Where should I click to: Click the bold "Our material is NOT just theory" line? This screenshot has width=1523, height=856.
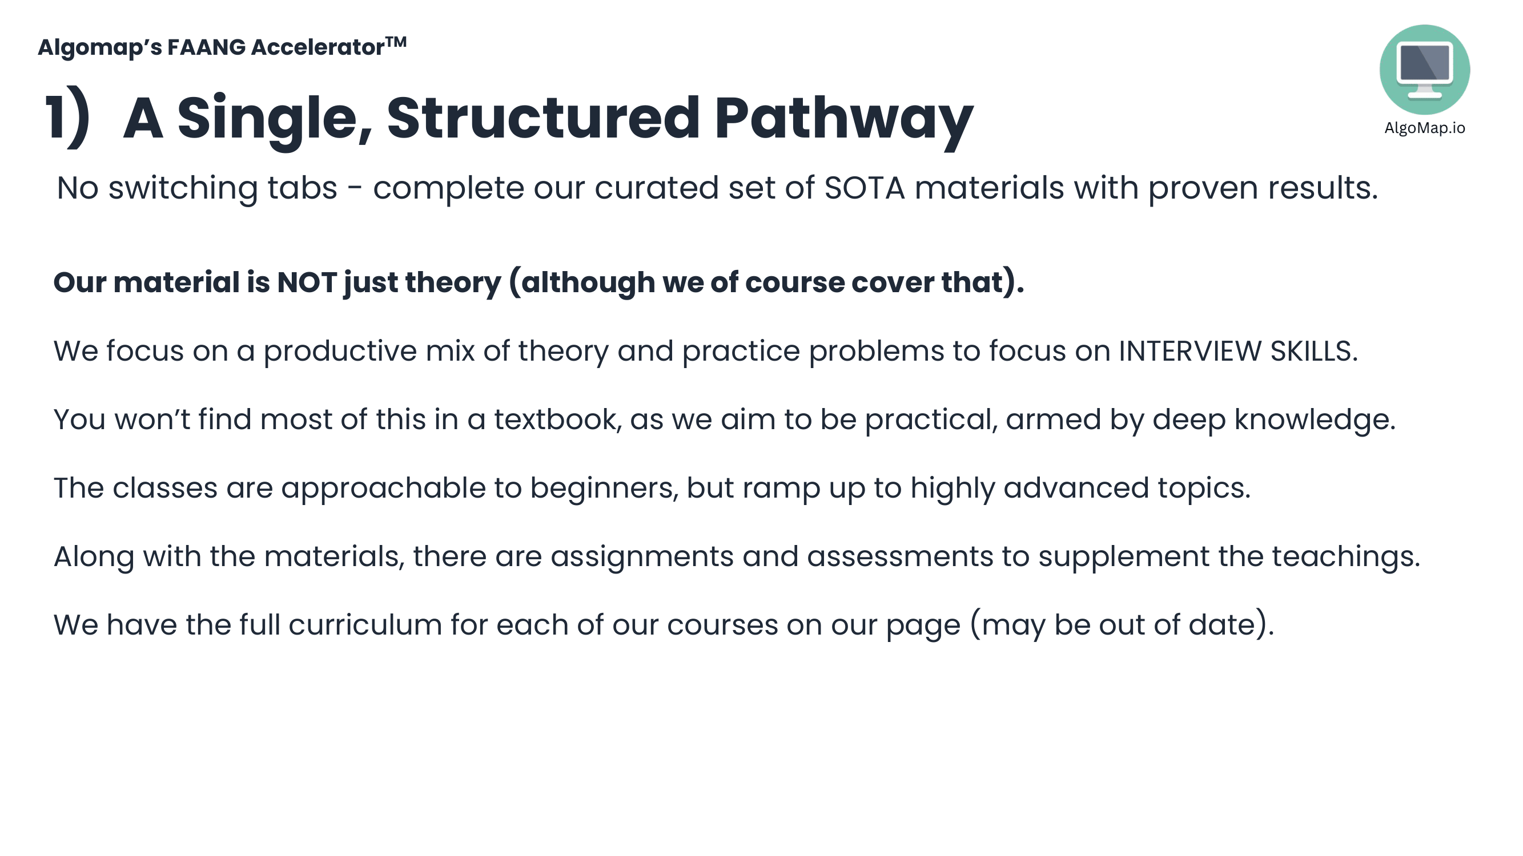(x=538, y=282)
